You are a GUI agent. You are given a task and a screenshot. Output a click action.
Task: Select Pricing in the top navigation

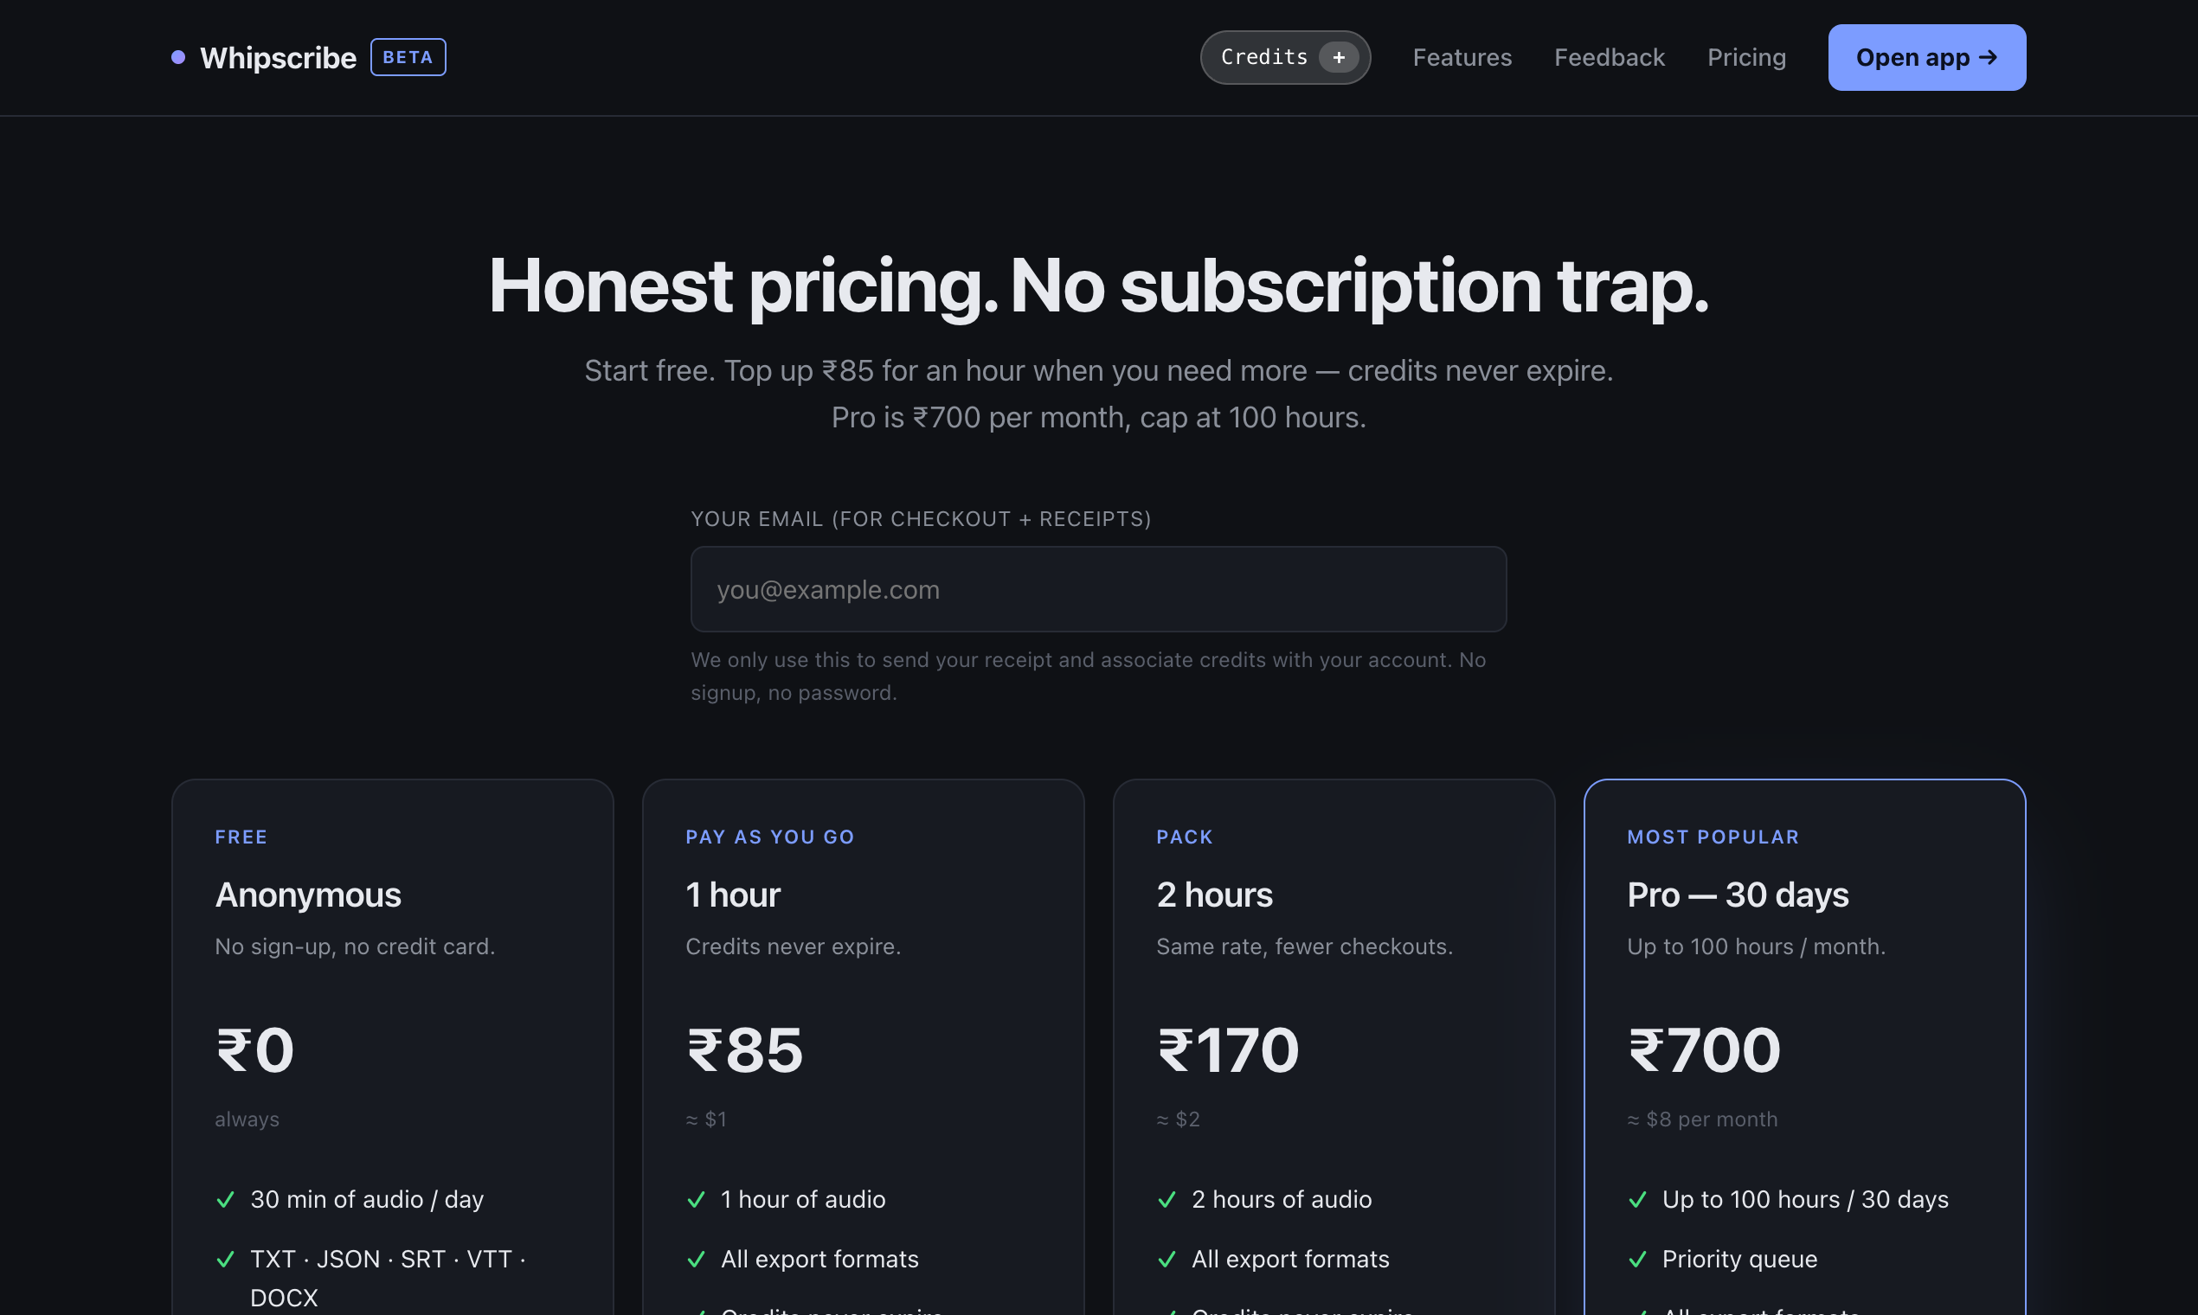click(x=1746, y=57)
